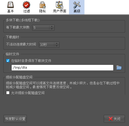Open the 基本 clipboard icon tab
Image resolution: width=129 pixels, height=126 pixels.
pyautogui.click(x=11, y=5)
